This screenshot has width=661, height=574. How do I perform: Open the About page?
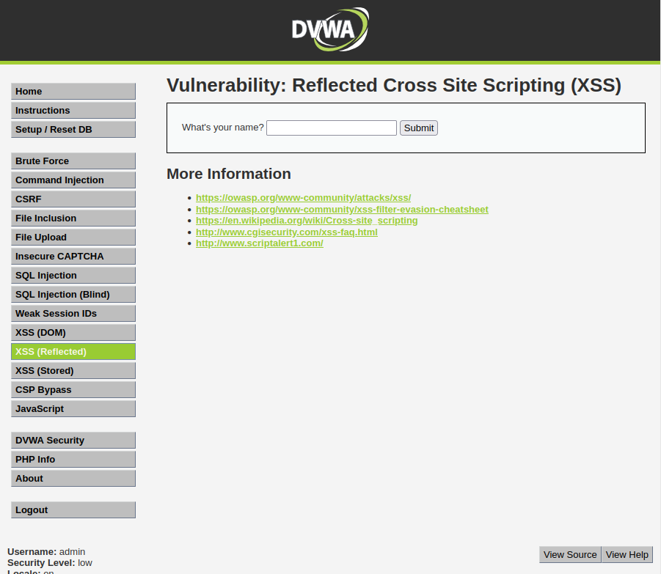[73, 479]
